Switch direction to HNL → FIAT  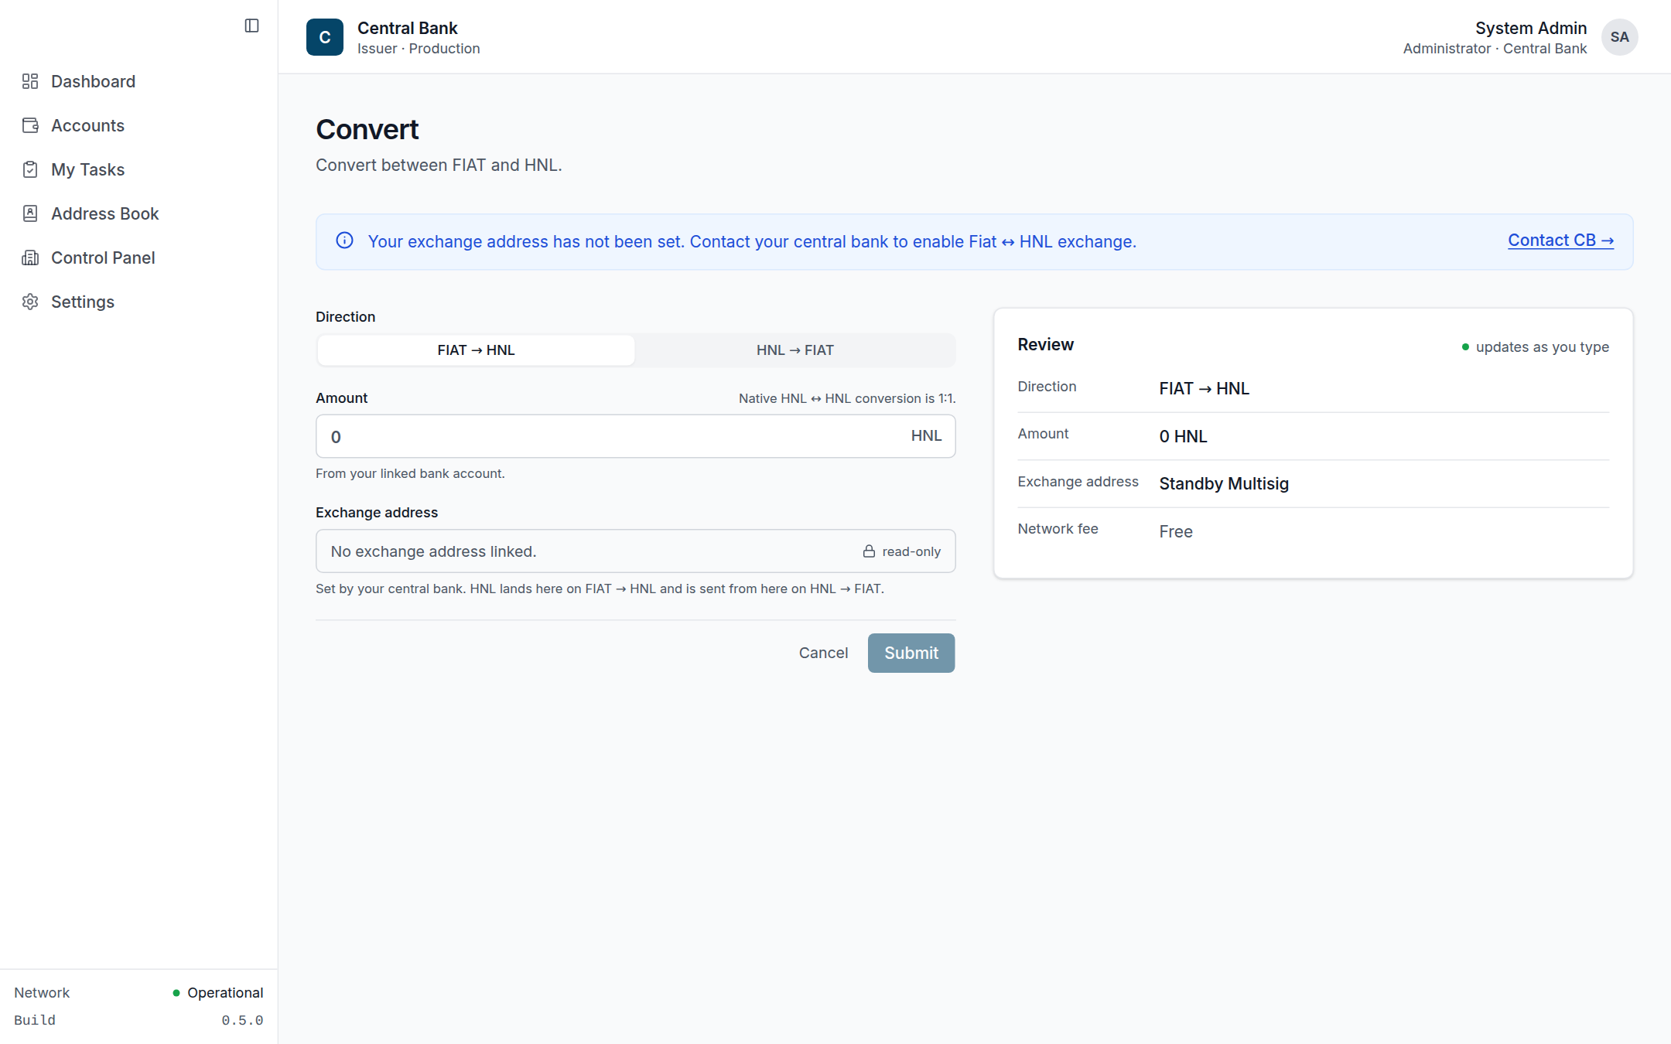(794, 350)
